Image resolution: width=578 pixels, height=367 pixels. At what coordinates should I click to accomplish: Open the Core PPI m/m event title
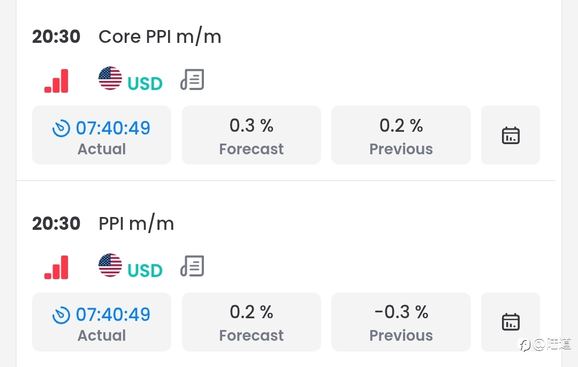[x=159, y=37]
